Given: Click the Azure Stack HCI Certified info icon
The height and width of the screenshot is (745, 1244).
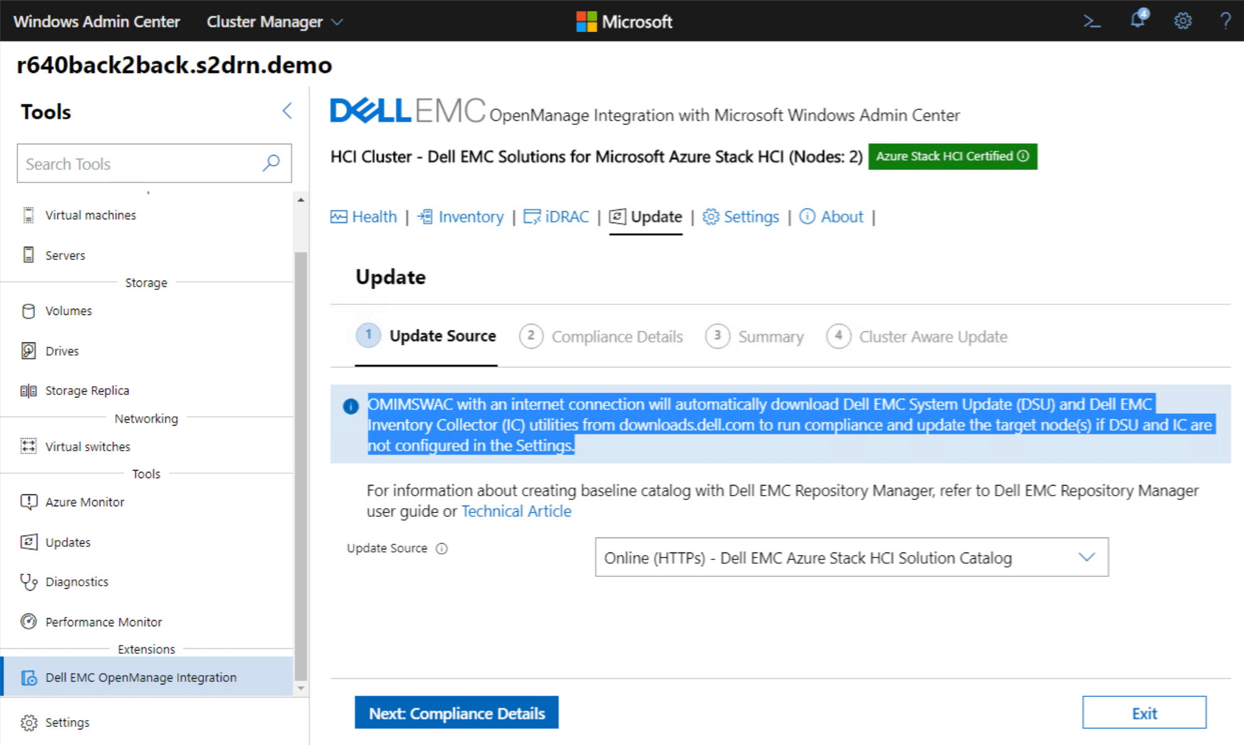Looking at the screenshot, I should (1023, 156).
